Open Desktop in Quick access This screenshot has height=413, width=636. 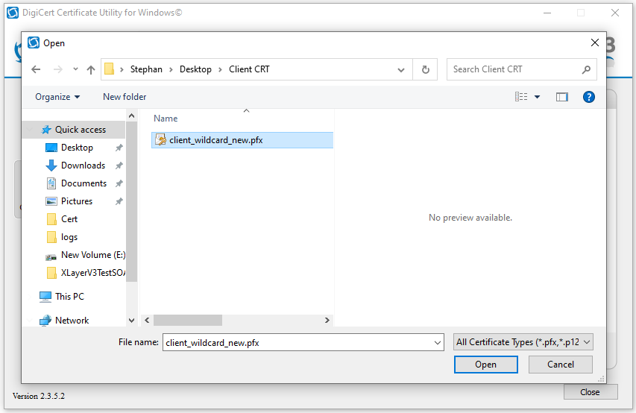77,148
